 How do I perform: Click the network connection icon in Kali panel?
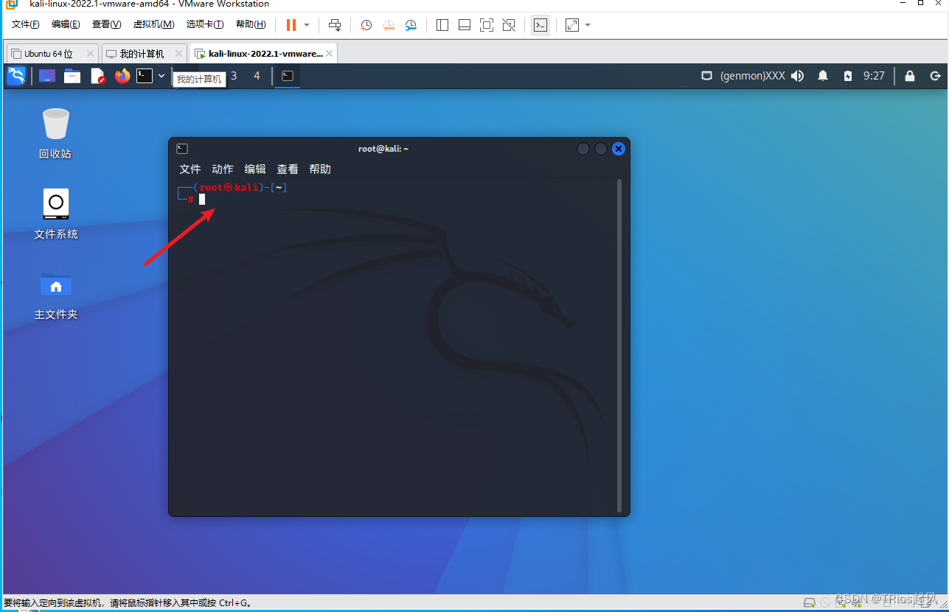coord(706,76)
